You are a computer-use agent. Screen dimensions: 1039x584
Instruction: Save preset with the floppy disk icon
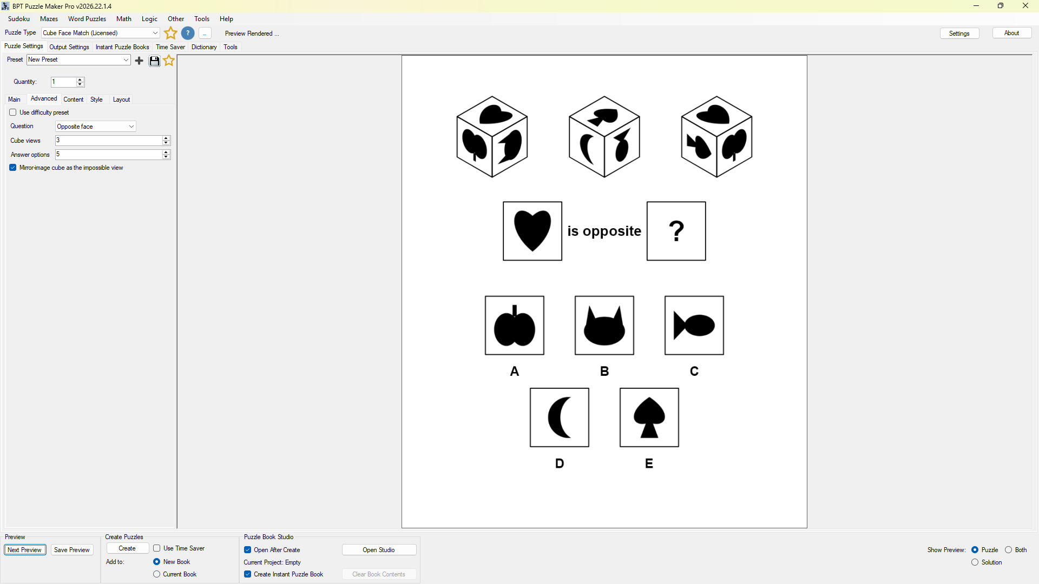coord(155,61)
